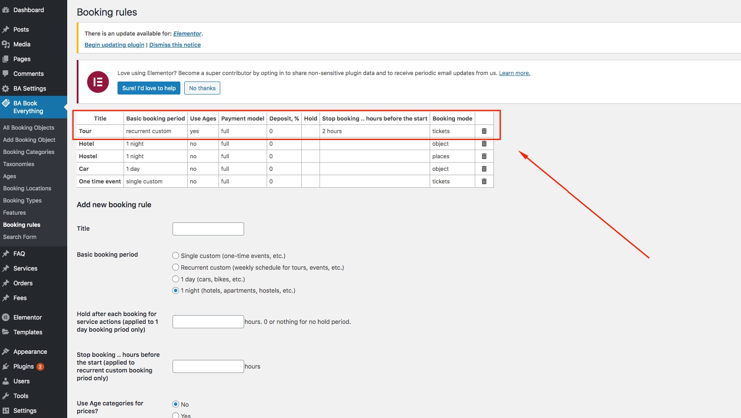Go to All Booking Objects submenu

29,127
